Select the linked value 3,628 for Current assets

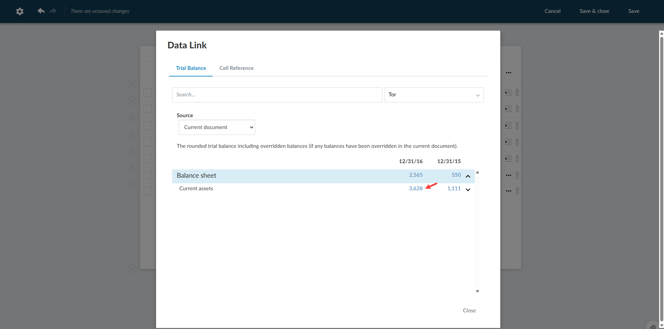416,188
